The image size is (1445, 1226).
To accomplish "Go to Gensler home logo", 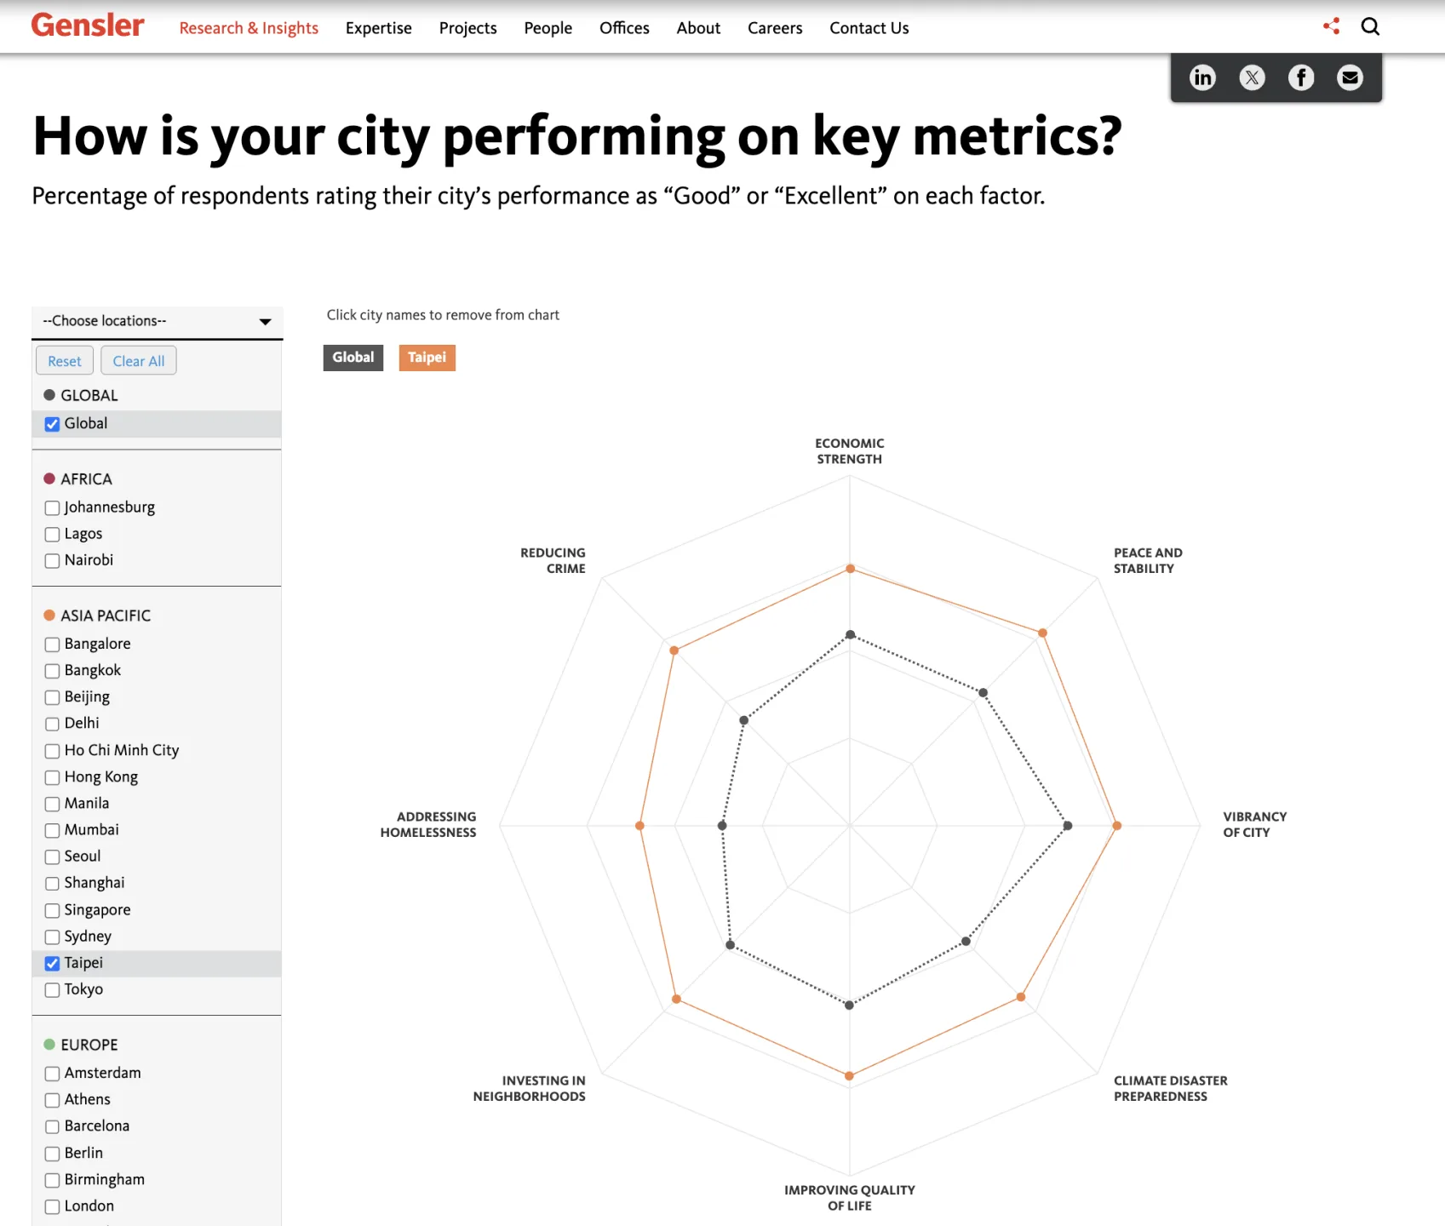I will click(88, 26).
